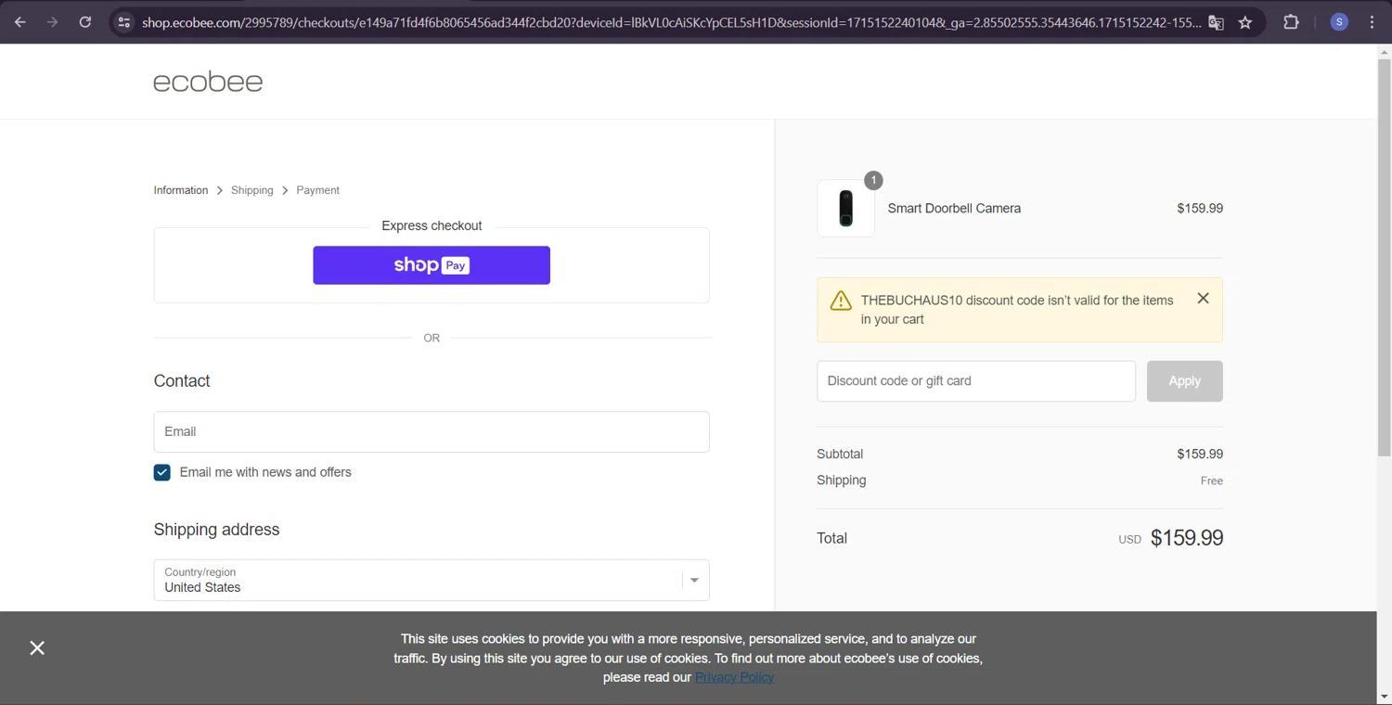Screen dimensions: 1392x705
Task: Click the Smart Doorbell Camera product name
Action: (x=954, y=209)
